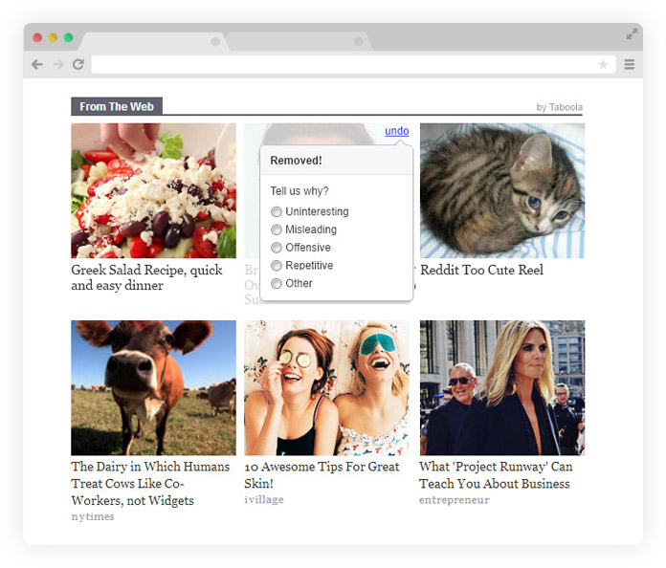The height and width of the screenshot is (568, 666).
Task: Click the kitten Reddit thumbnail image
Action: pyautogui.click(x=501, y=190)
